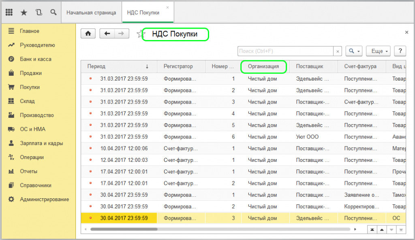Sort by the Период column header
Screen dimensions: 415x240
point(118,66)
